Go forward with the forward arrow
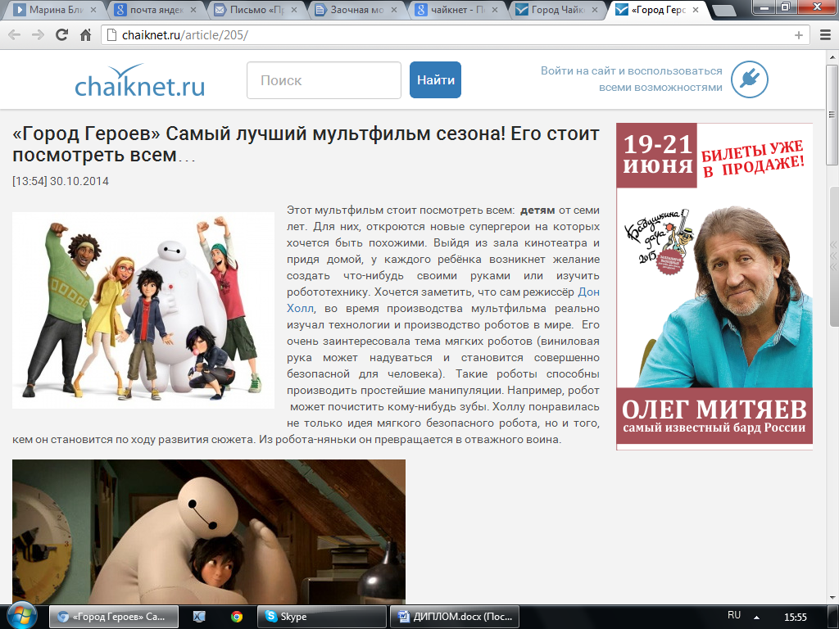The image size is (839, 629). click(x=38, y=35)
